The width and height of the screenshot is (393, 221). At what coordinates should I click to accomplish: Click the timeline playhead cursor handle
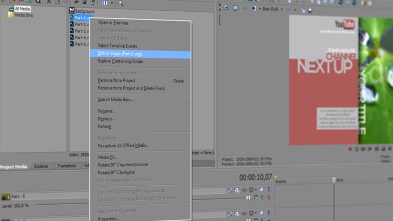point(334,180)
